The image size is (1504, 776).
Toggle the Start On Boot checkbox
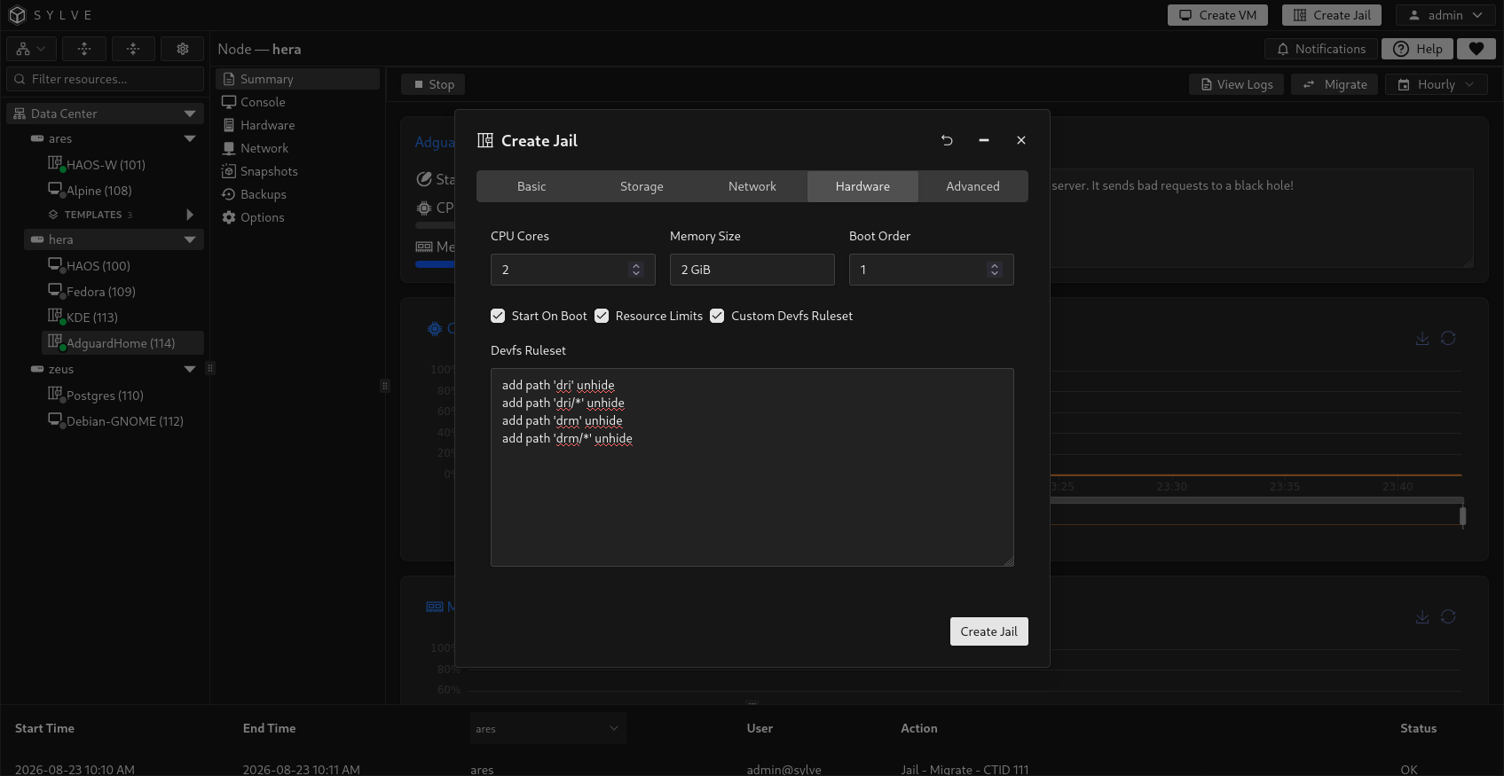(498, 316)
